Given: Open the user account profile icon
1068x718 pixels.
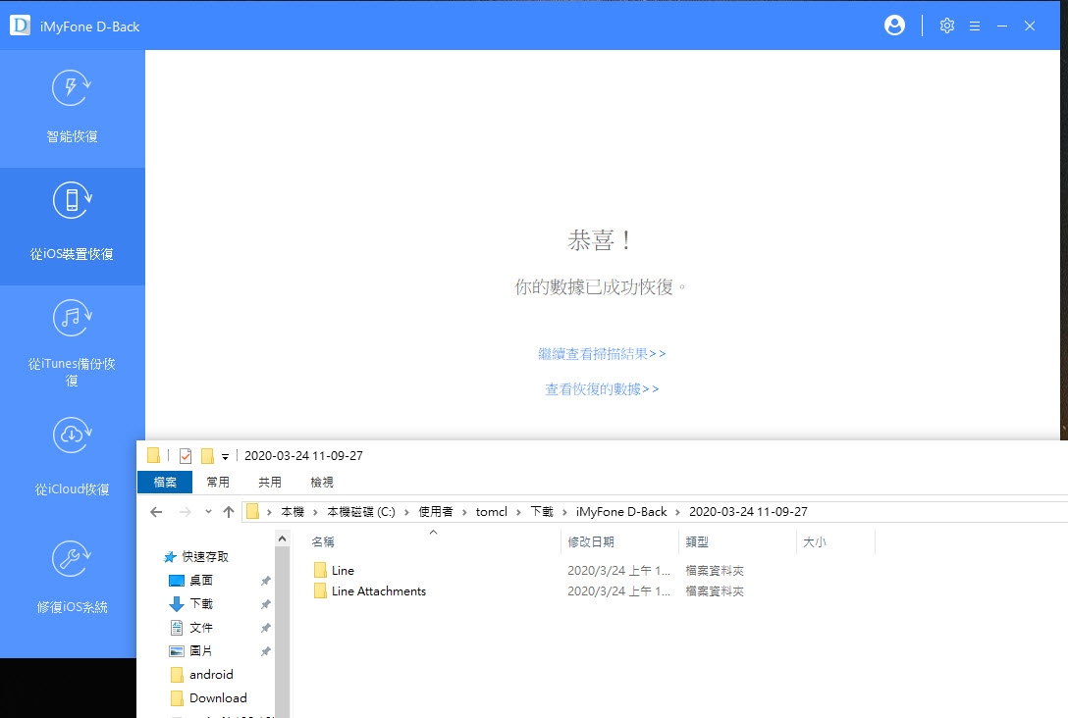Looking at the screenshot, I should (x=894, y=26).
